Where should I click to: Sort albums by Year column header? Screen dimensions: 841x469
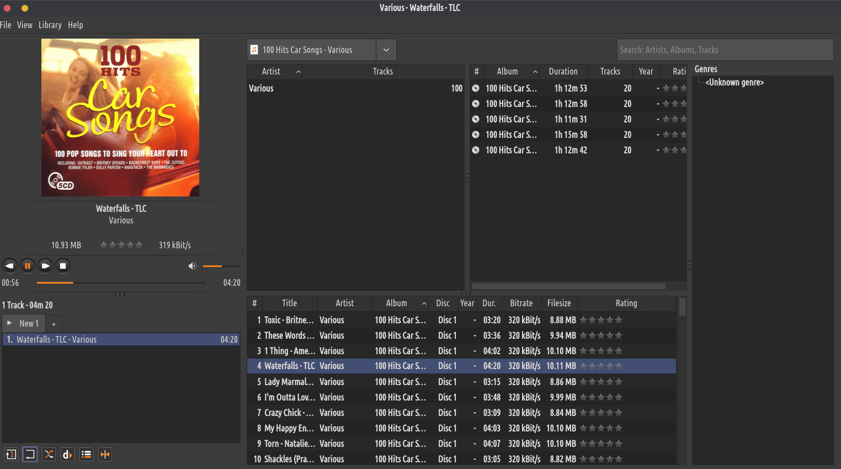point(646,72)
